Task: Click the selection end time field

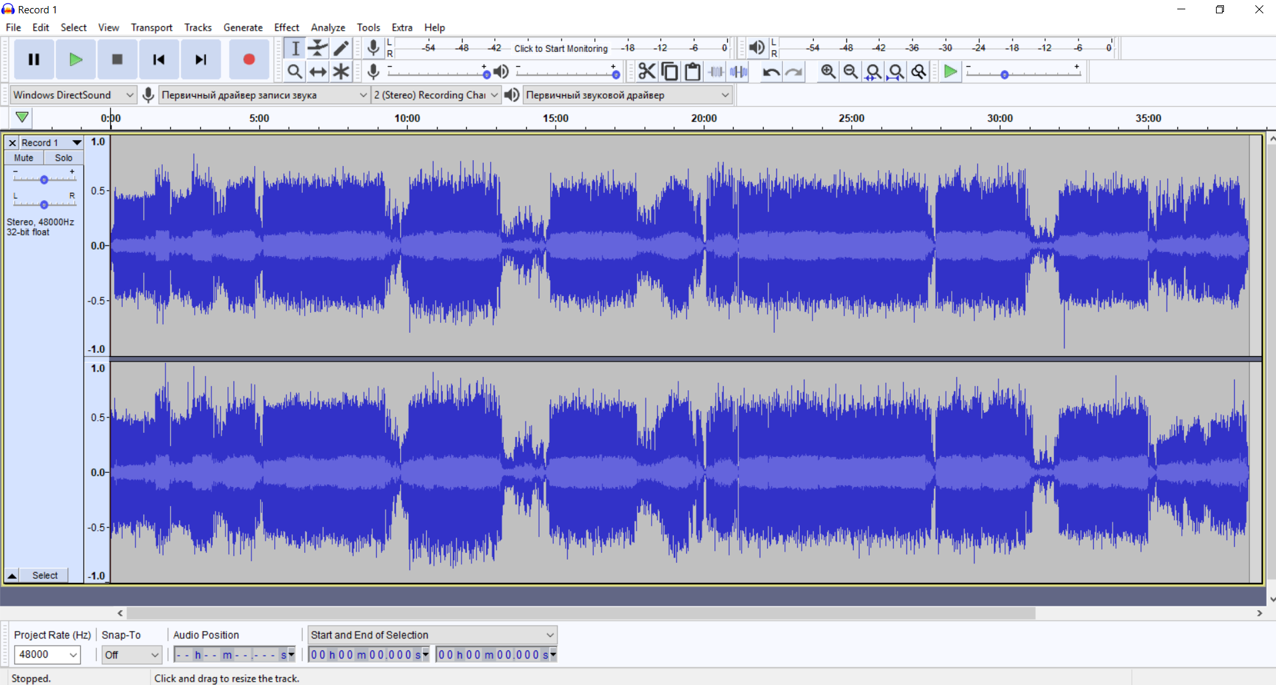Action: 497,655
